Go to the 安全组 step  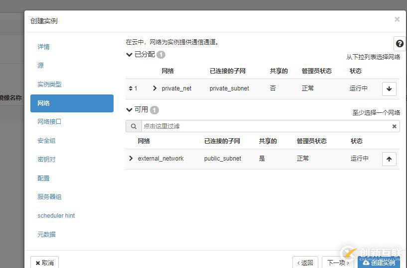pyautogui.click(x=46, y=141)
